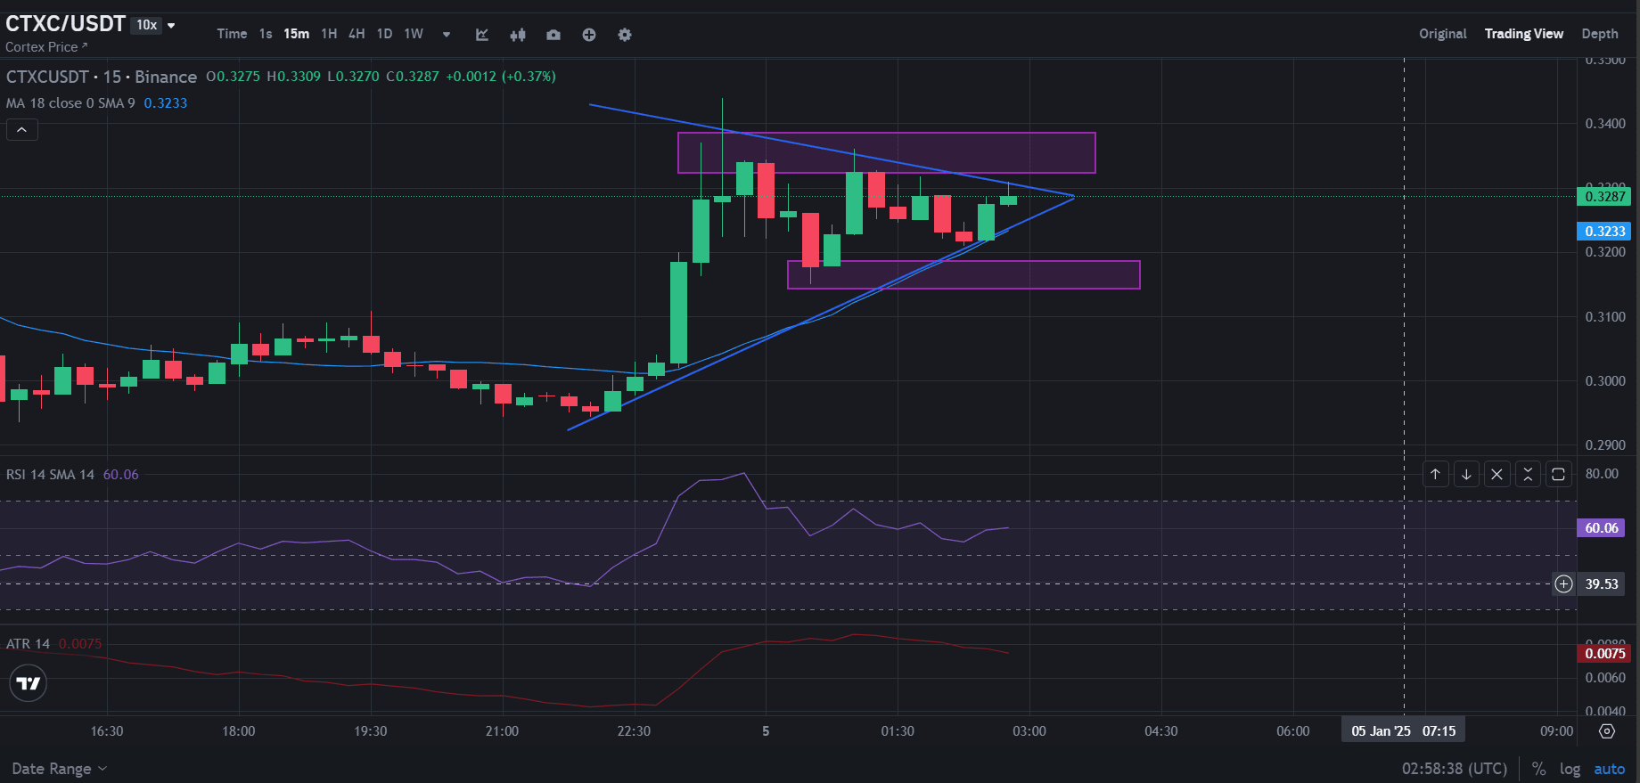1640x783 pixels.
Task: Click the CTXC/USDT pair title
Action: pyautogui.click(x=66, y=24)
